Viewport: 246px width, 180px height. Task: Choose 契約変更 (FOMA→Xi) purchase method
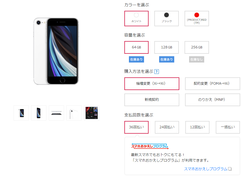click(213, 83)
